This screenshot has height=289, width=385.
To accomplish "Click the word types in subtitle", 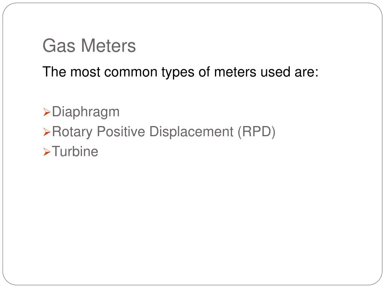I will [178, 73].
